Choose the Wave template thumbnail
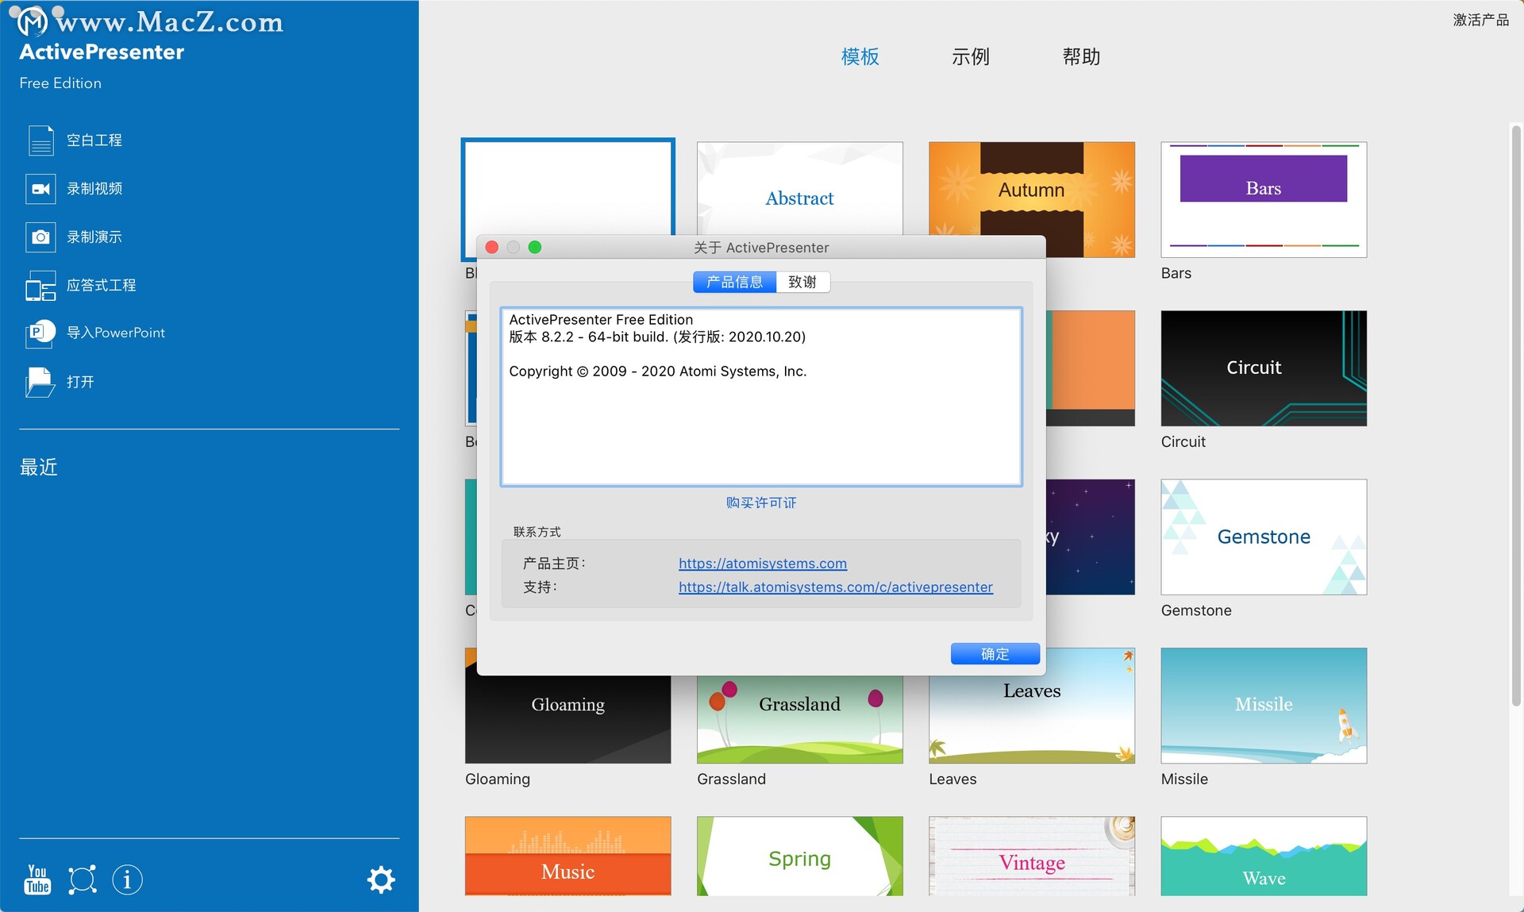Viewport: 1524px width, 912px height. click(x=1264, y=856)
